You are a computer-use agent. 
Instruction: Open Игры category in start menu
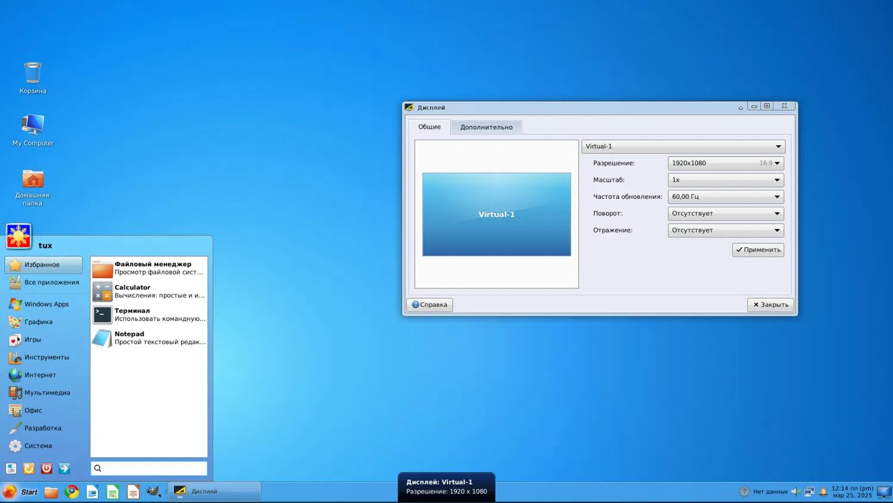[x=43, y=339]
